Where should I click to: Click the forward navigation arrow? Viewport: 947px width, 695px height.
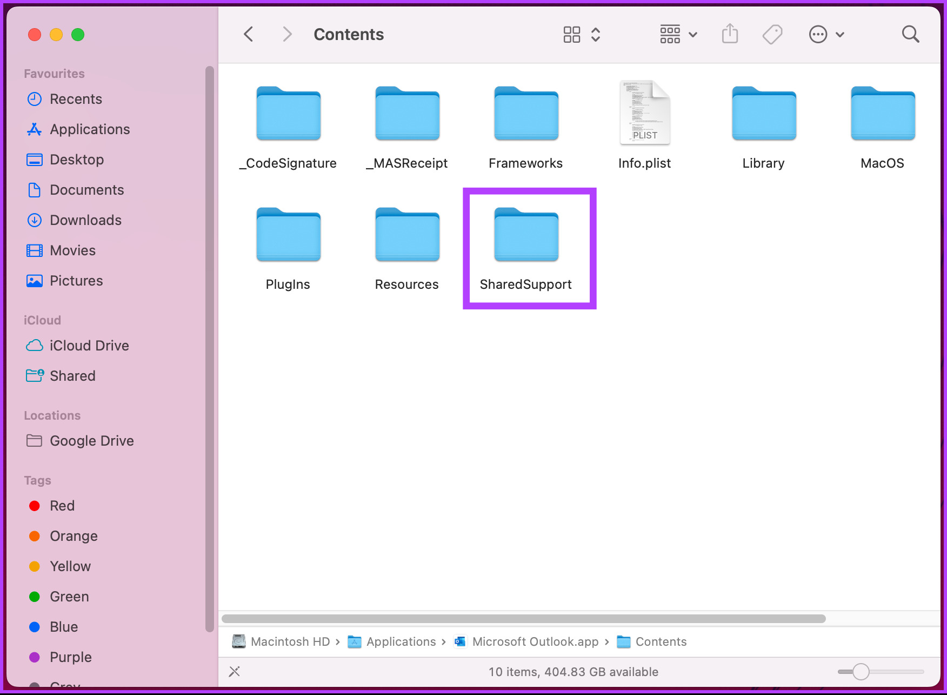pyautogui.click(x=287, y=34)
